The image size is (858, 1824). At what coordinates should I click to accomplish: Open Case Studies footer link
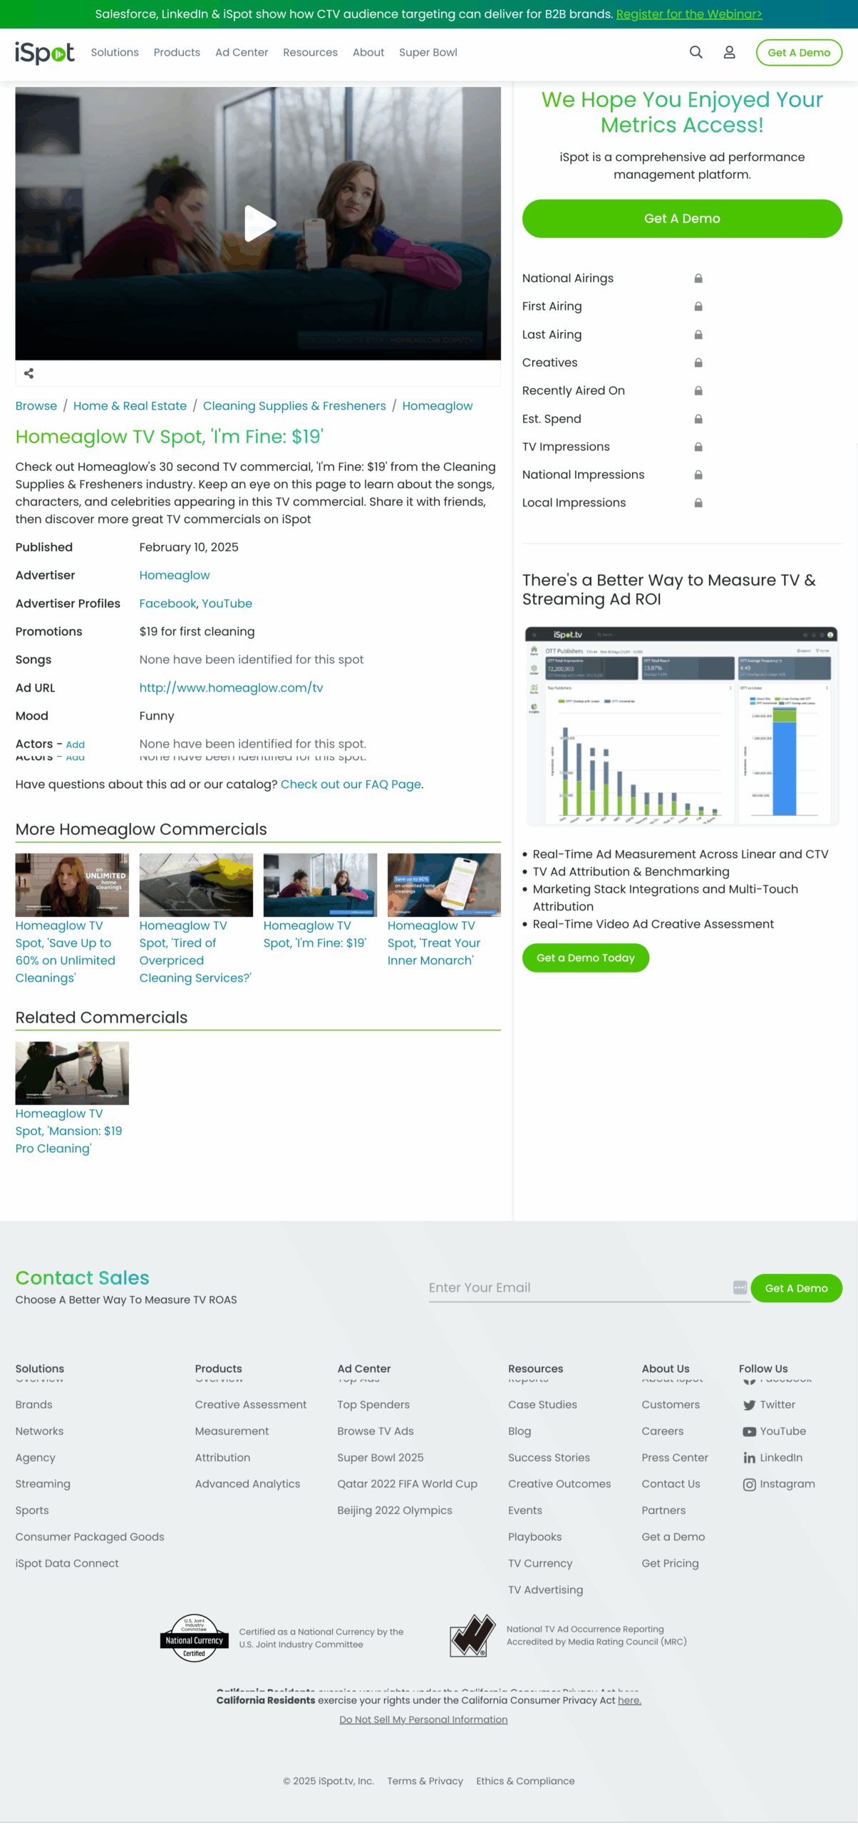542,1405
